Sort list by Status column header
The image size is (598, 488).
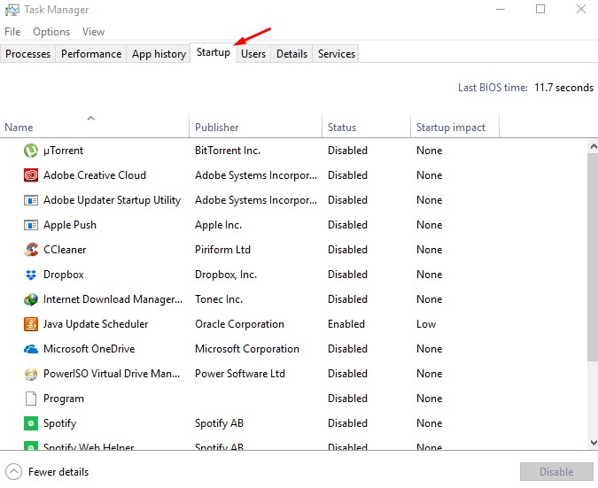tap(342, 128)
